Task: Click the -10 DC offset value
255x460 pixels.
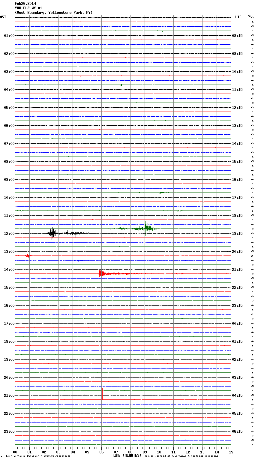Action: tap(251, 256)
